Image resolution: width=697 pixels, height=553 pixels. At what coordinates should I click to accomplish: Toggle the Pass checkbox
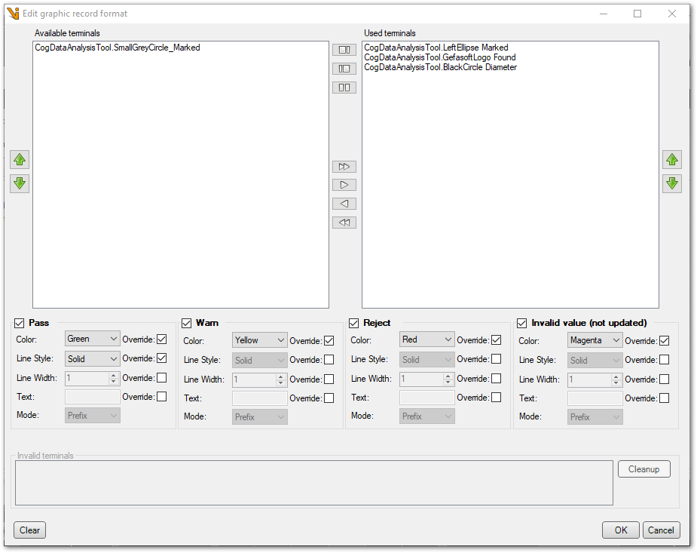(x=19, y=323)
